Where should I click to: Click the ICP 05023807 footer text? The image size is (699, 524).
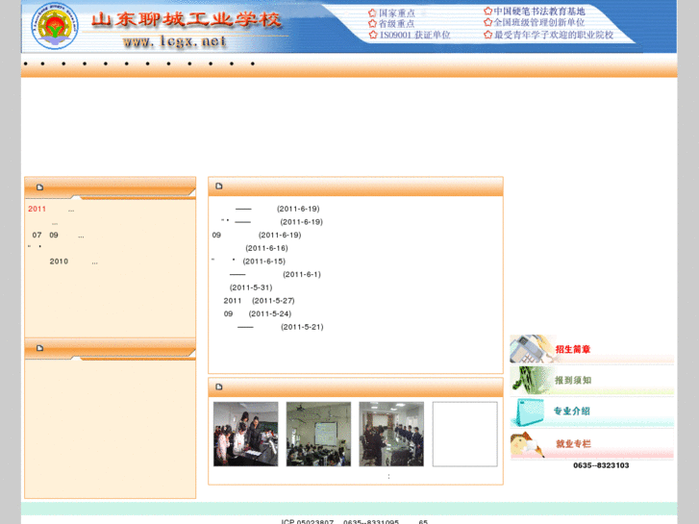(307, 521)
